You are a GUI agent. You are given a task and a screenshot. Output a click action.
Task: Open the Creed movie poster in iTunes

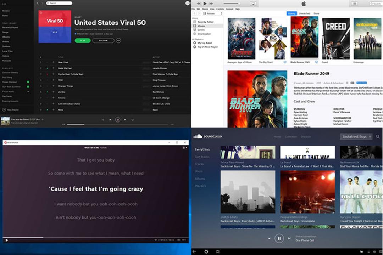pos(336,39)
